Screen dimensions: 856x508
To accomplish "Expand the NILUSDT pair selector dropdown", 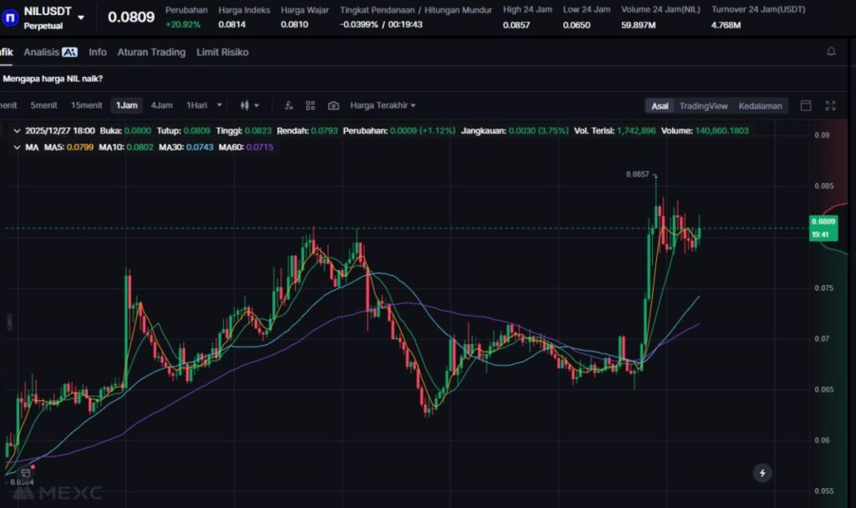I will point(81,17).
